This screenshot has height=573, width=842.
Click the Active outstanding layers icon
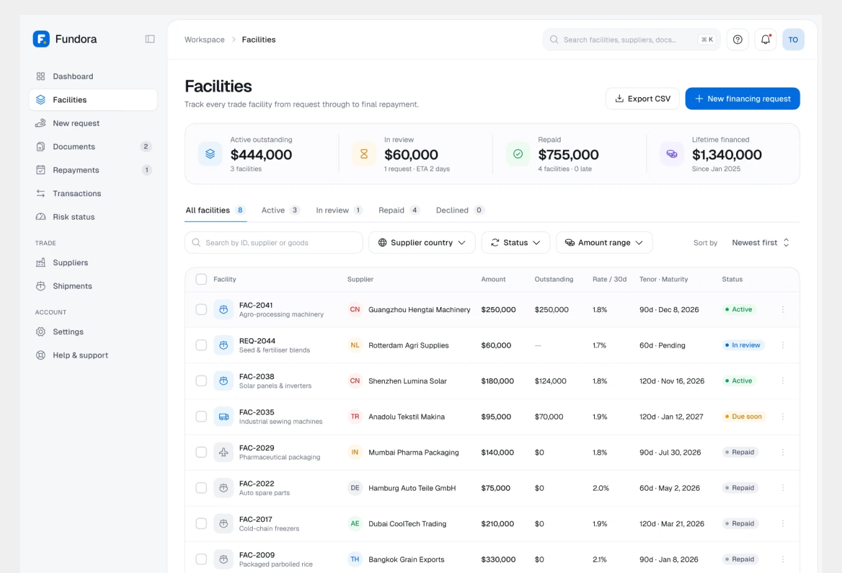tap(210, 154)
